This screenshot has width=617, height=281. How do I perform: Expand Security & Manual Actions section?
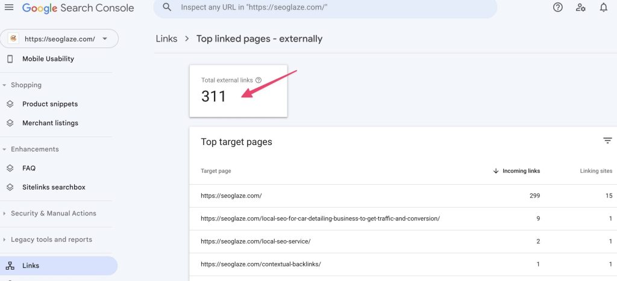(4, 214)
